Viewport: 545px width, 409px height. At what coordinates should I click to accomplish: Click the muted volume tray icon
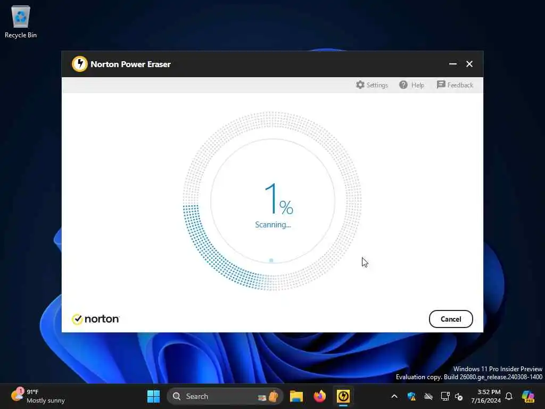[x=459, y=396]
